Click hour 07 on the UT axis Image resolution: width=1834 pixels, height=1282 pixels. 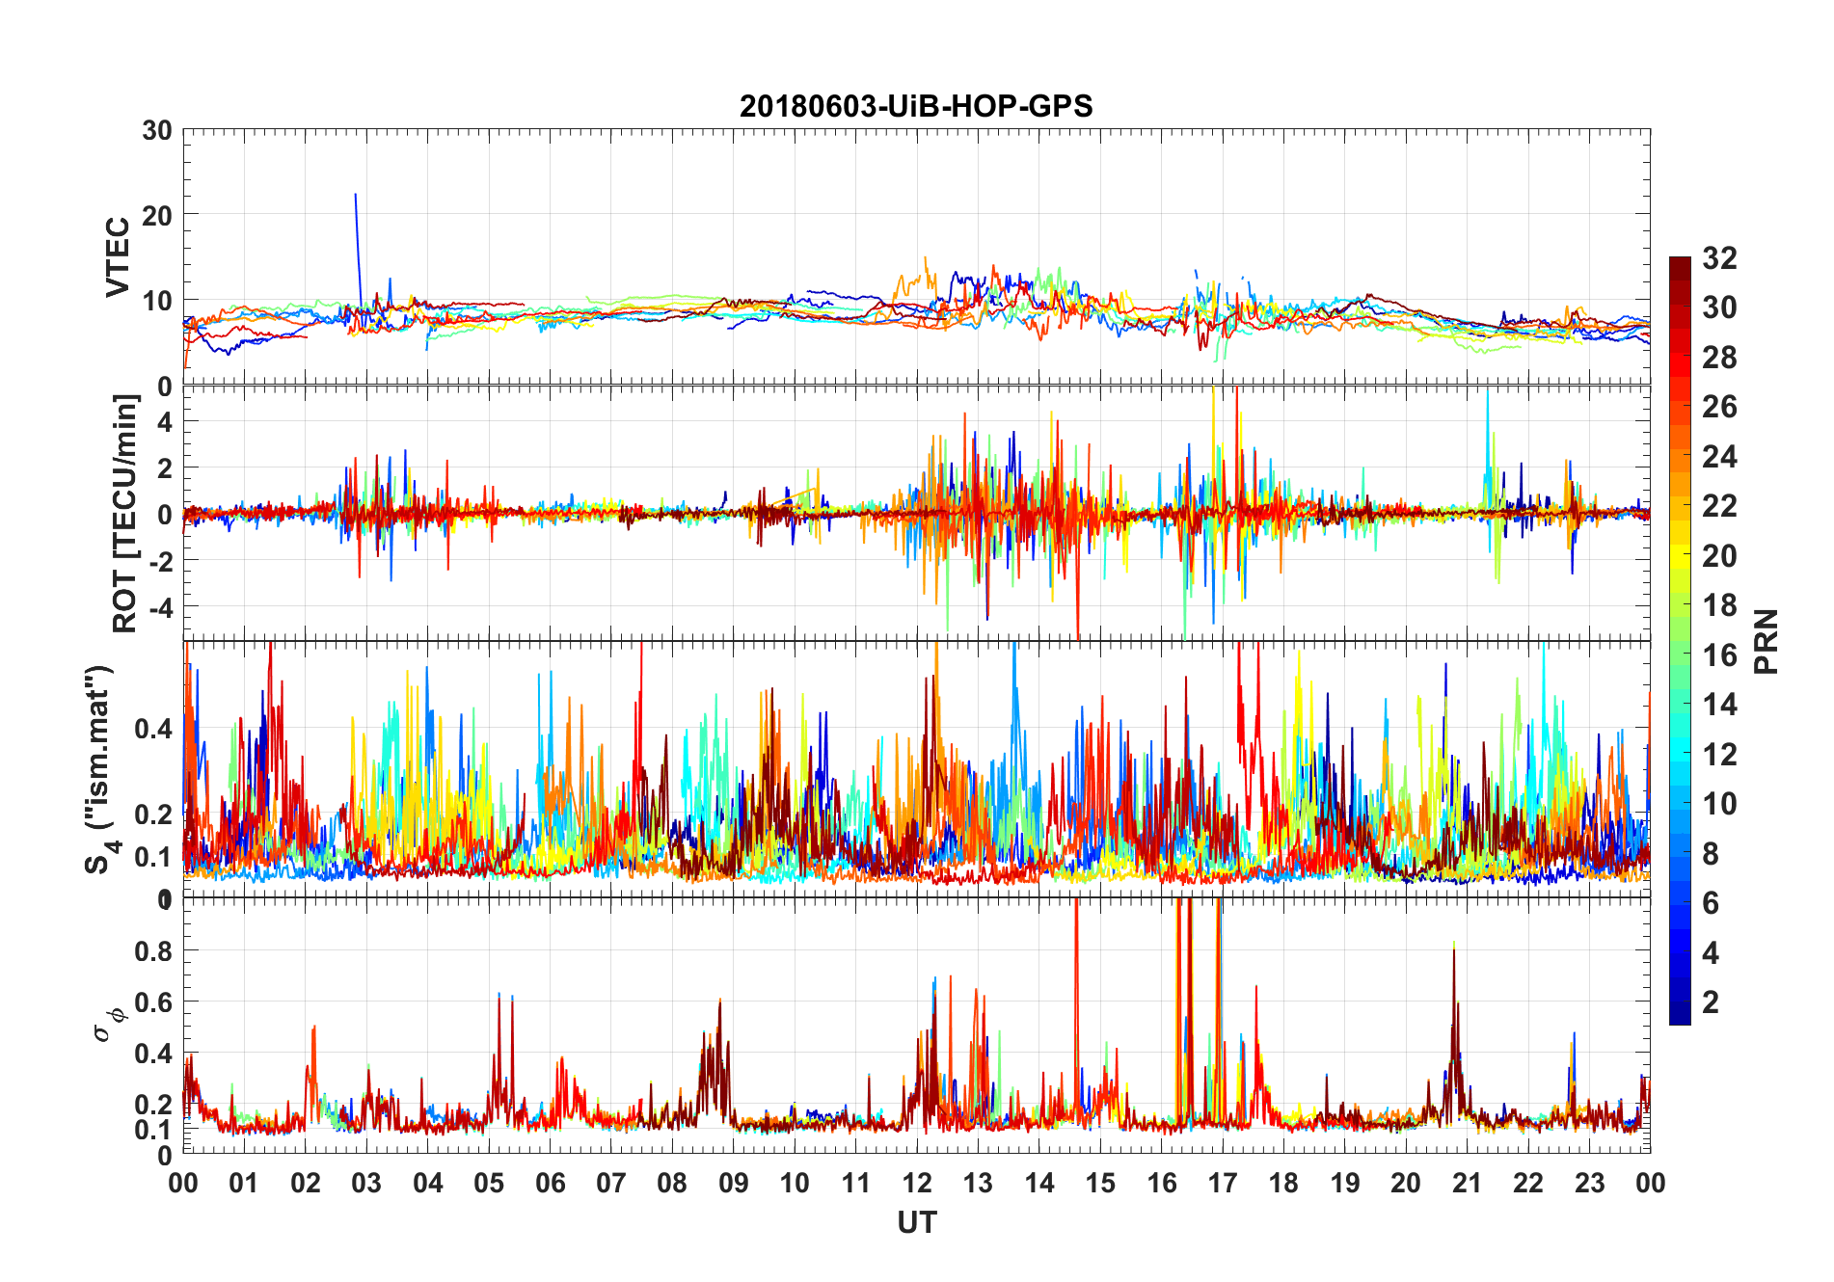point(611,1183)
